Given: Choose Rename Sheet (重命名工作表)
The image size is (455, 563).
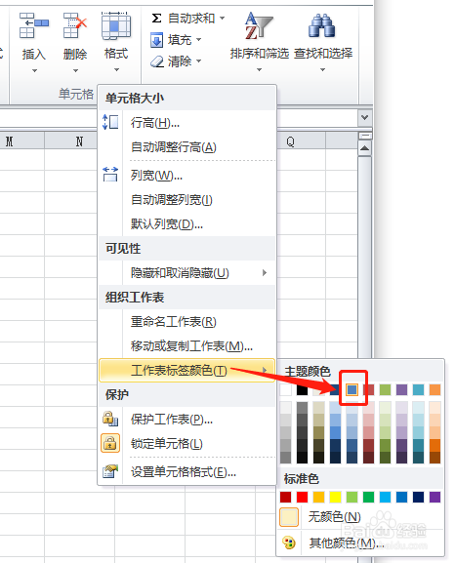Looking at the screenshot, I should (x=186, y=322).
